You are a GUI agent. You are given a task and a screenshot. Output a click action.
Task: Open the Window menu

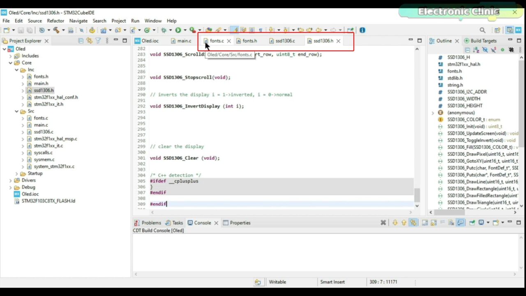[x=153, y=21]
